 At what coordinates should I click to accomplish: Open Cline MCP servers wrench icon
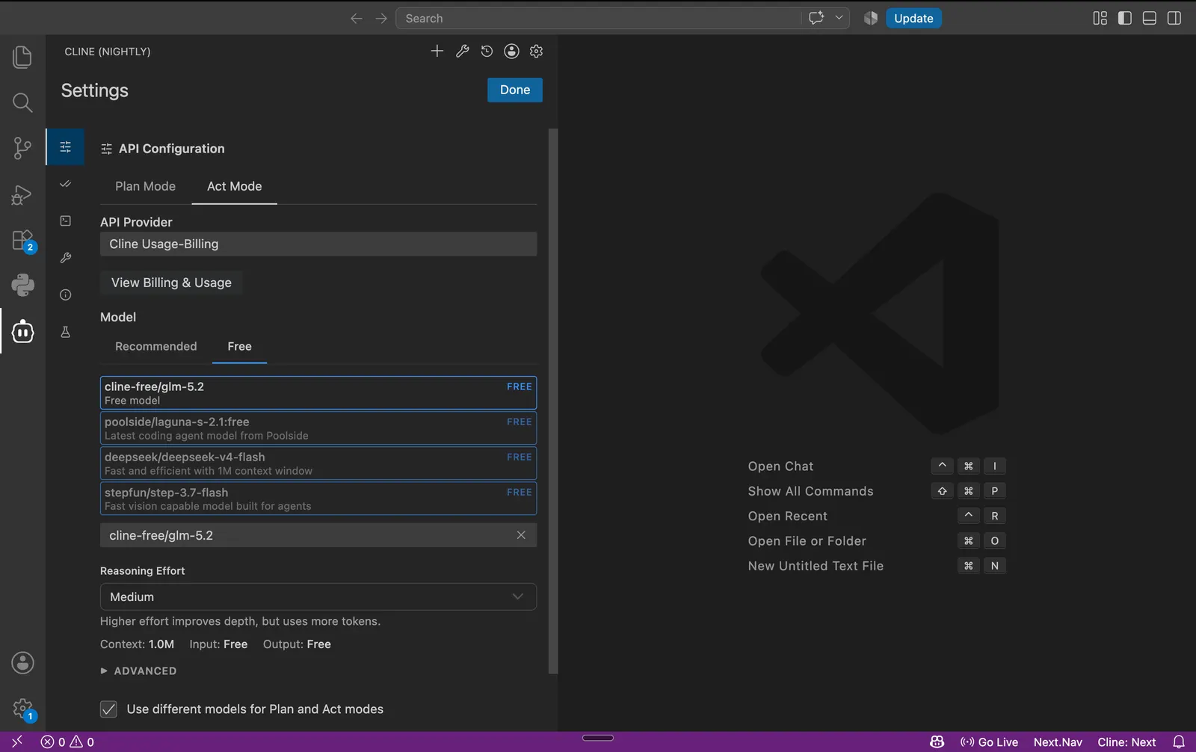(462, 51)
